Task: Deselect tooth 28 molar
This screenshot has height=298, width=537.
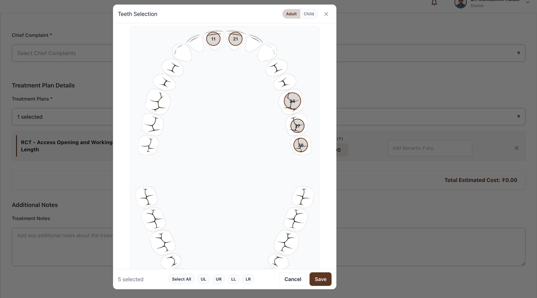Action: coord(300,145)
